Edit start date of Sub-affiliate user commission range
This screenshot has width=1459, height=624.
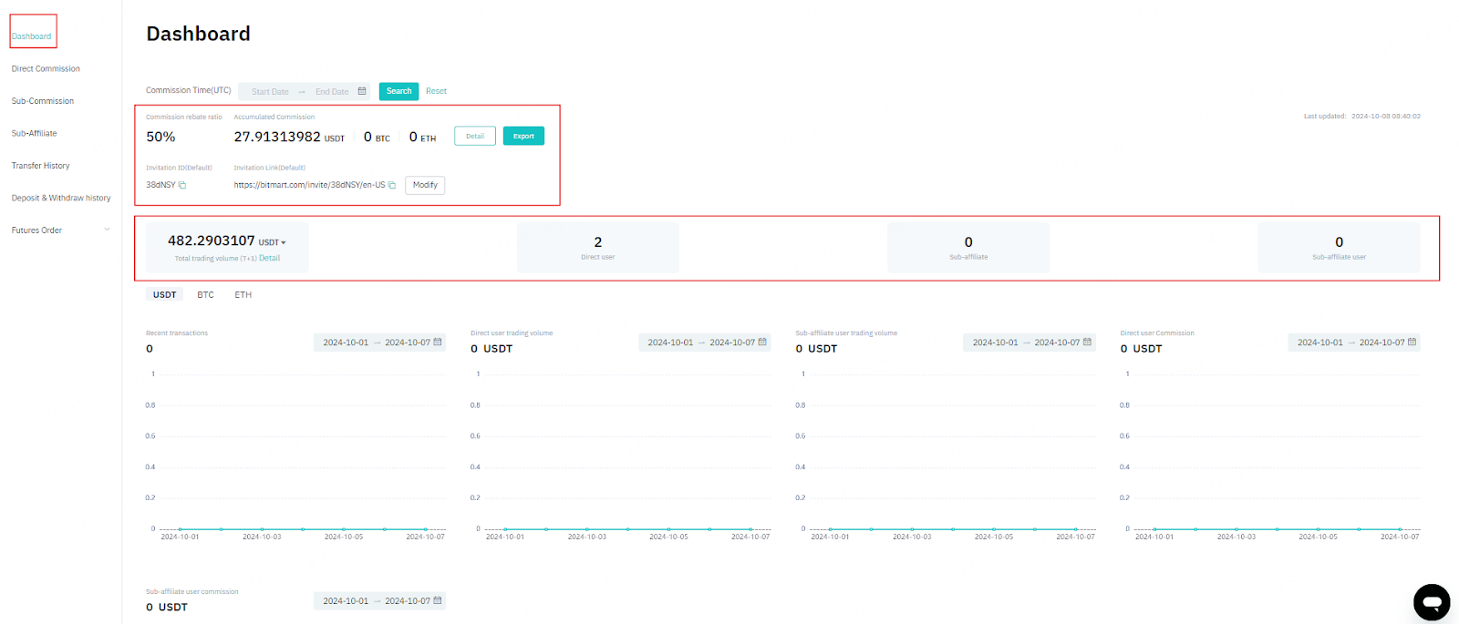(x=346, y=601)
